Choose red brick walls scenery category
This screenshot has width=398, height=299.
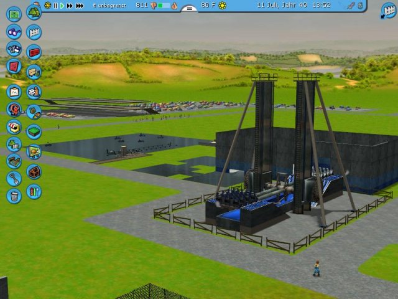34,52
